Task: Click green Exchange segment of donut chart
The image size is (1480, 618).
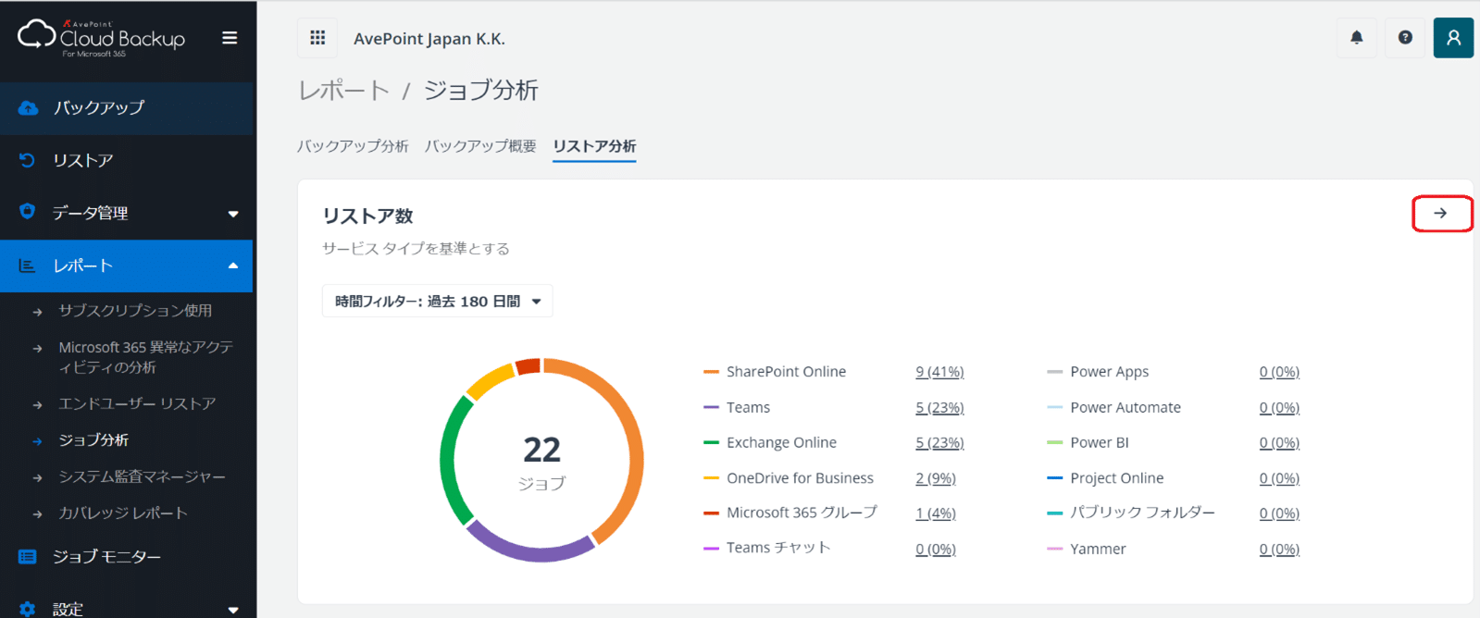Action: click(x=449, y=463)
